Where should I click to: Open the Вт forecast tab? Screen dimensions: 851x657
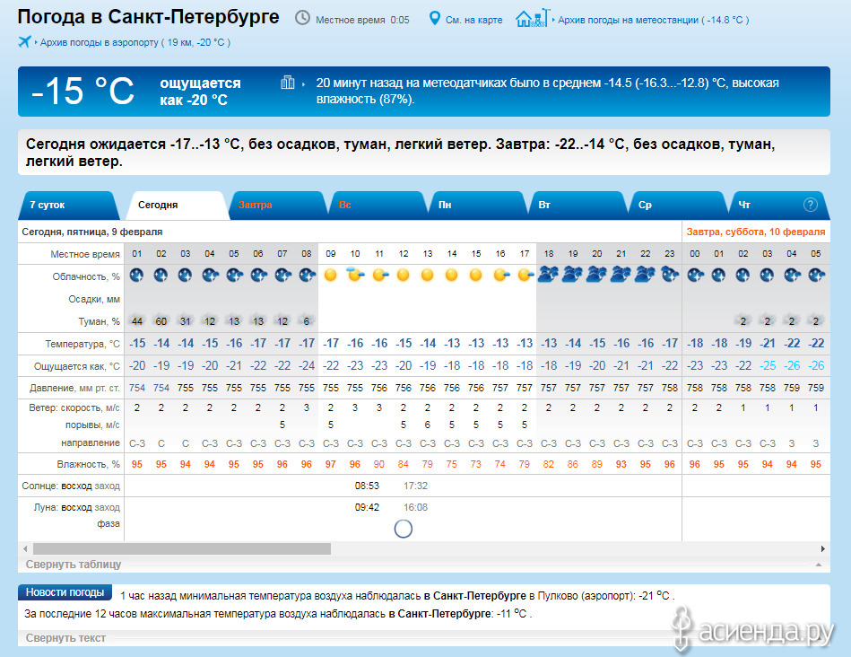578,205
